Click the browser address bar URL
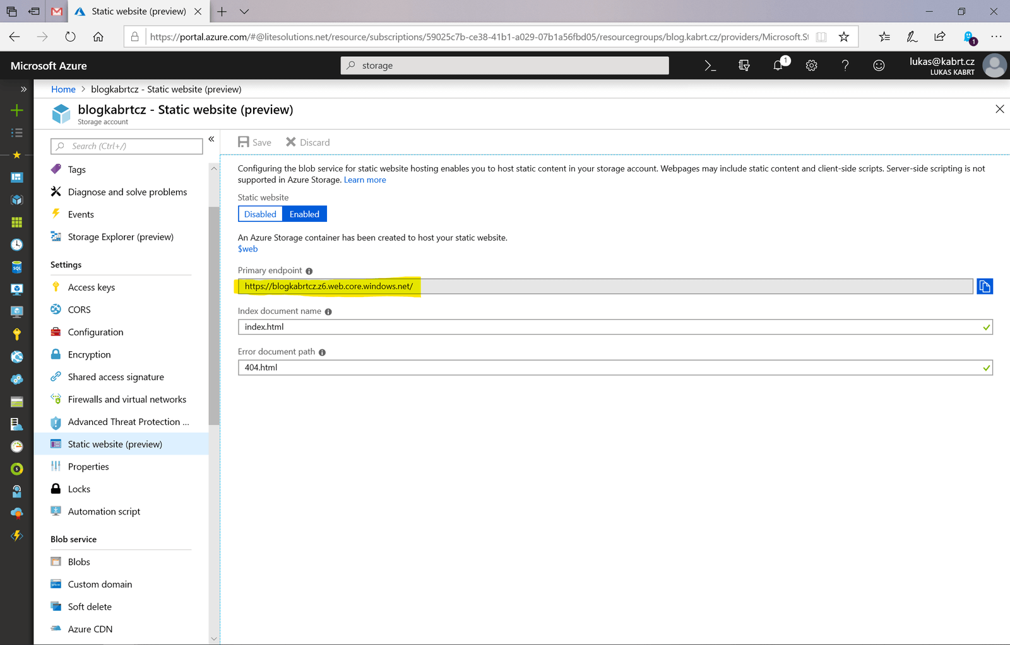1010x645 pixels. click(478, 37)
